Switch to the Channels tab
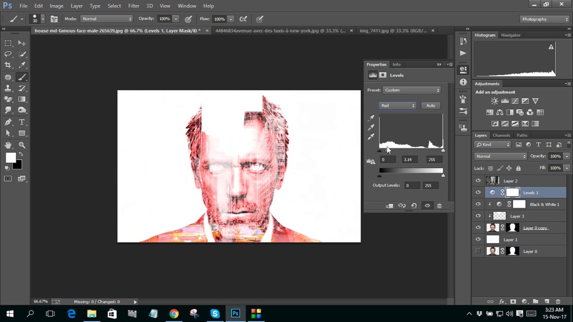The image size is (573, 322). 501,135
